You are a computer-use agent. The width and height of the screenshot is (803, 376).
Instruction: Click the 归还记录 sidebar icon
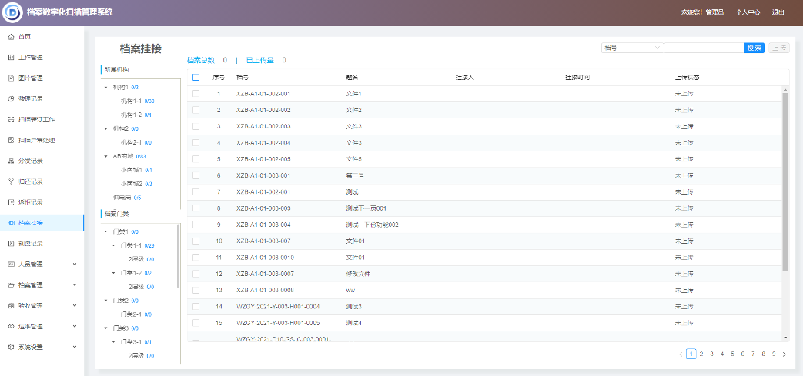pyautogui.click(x=10, y=182)
